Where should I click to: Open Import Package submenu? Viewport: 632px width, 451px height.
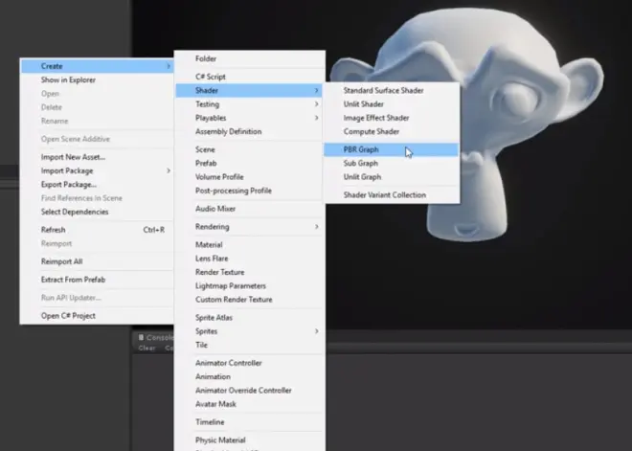point(97,170)
